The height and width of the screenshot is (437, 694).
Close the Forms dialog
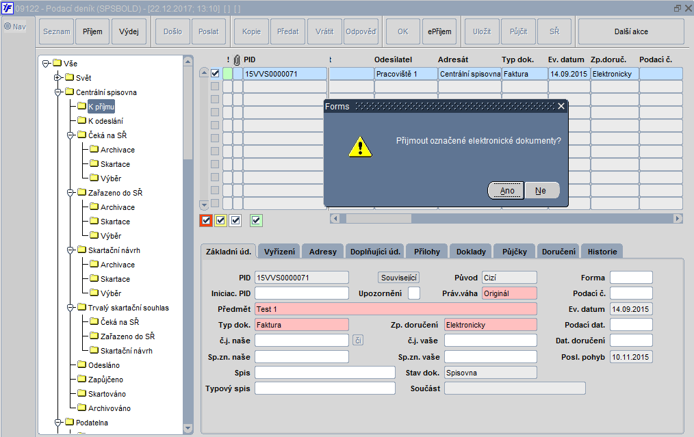tap(561, 106)
